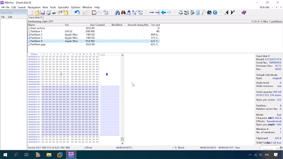Click the Open Disk stacked drives icon
Screen dimensions: 283x159
(x=186, y=13)
